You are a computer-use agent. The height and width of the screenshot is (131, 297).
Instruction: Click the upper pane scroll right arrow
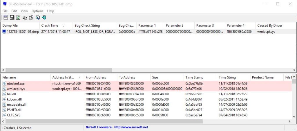[294, 70]
